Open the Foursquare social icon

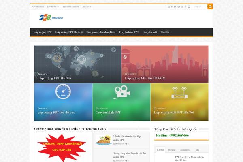coord(185,7)
